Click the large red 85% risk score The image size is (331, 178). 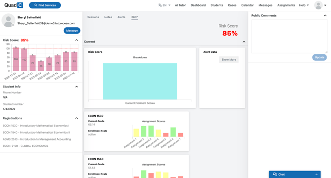point(230,33)
